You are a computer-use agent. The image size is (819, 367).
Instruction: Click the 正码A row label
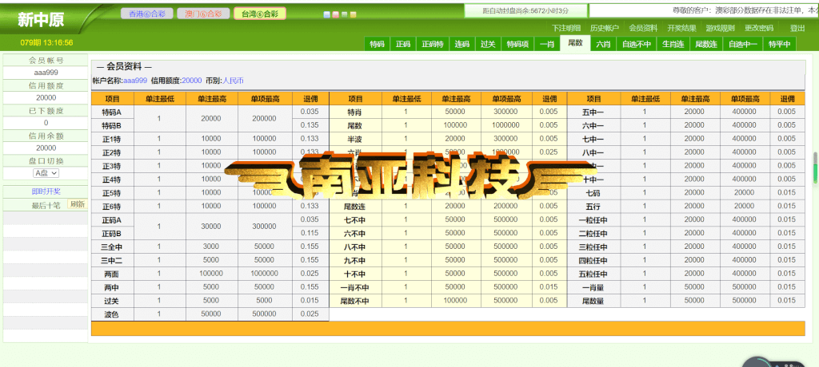tap(112, 220)
